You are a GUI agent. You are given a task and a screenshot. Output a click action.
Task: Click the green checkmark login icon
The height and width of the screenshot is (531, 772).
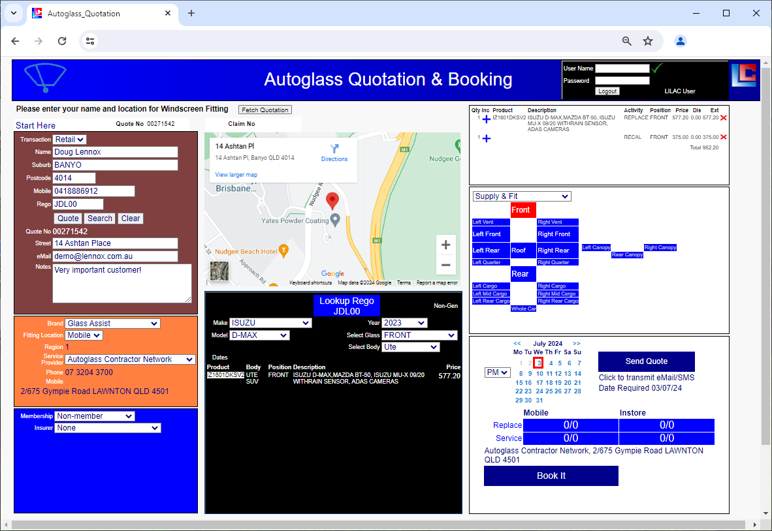pyautogui.click(x=657, y=68)
